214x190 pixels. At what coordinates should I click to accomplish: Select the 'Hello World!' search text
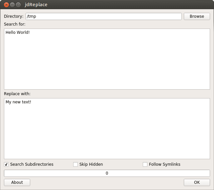[18, 32]
